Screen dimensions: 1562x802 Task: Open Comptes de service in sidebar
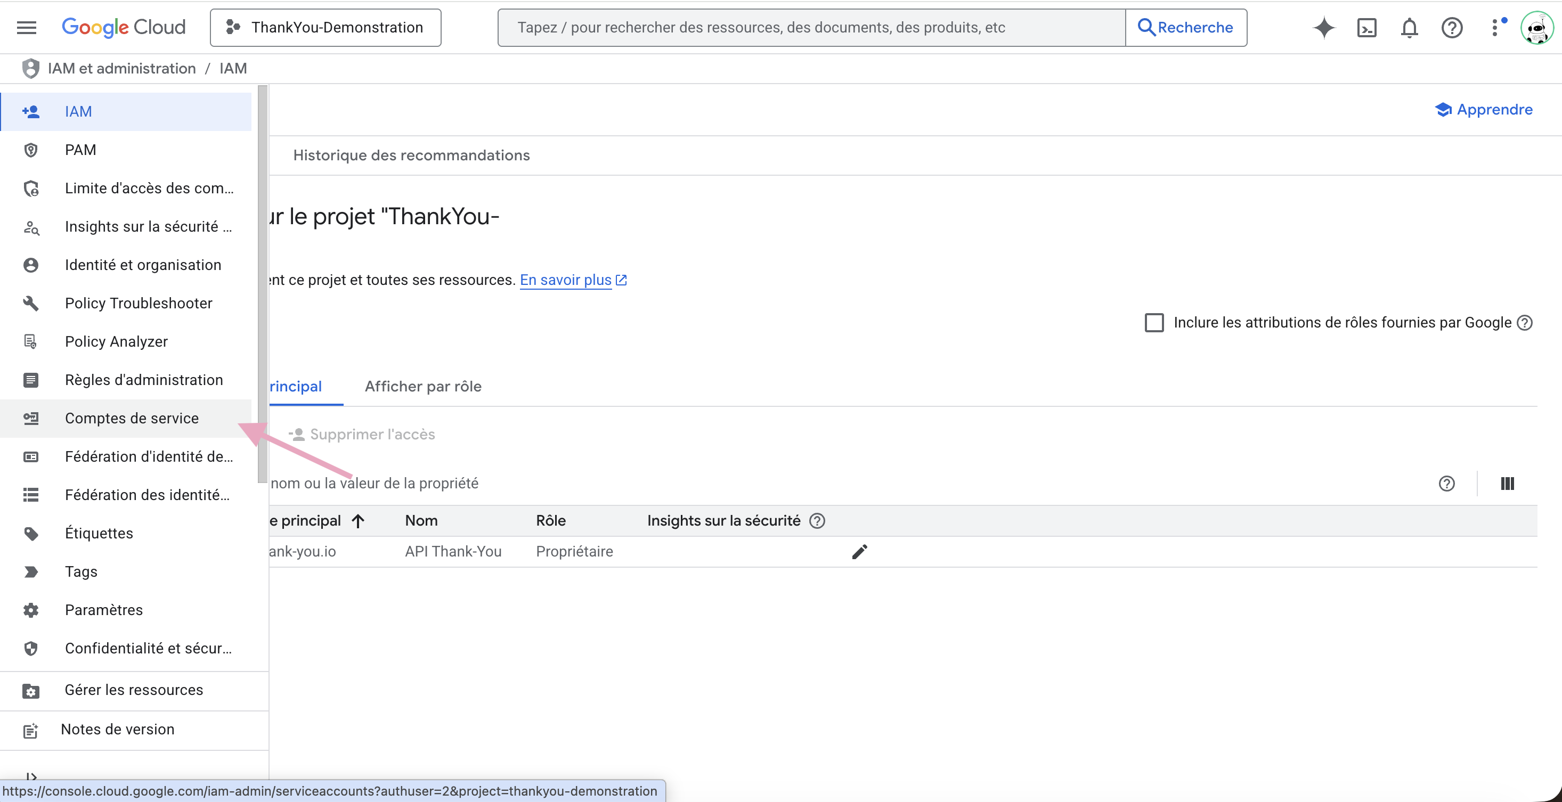tap(132, 418)
